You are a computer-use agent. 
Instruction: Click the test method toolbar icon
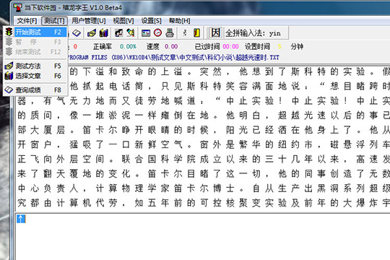[92, 32]
